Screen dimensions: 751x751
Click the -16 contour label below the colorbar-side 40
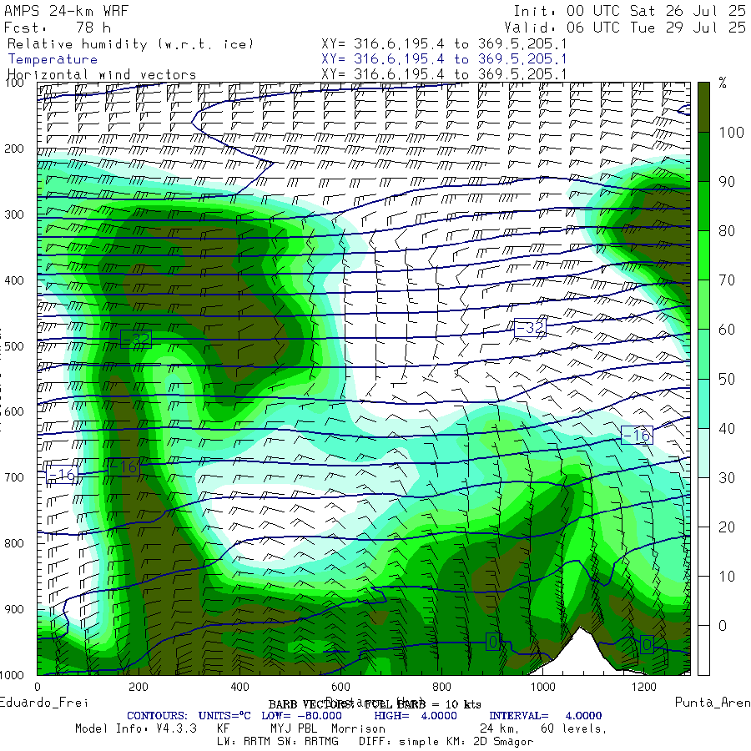point(637,435)
